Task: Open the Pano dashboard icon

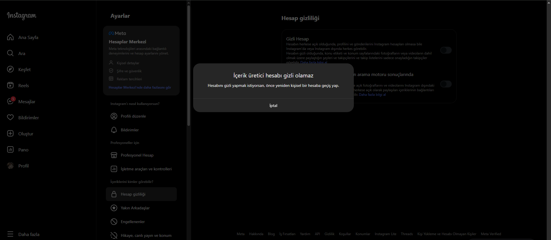Action: 10,150
